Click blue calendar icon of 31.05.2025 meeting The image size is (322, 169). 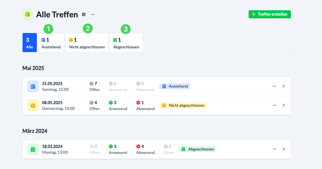coord(33,86)
